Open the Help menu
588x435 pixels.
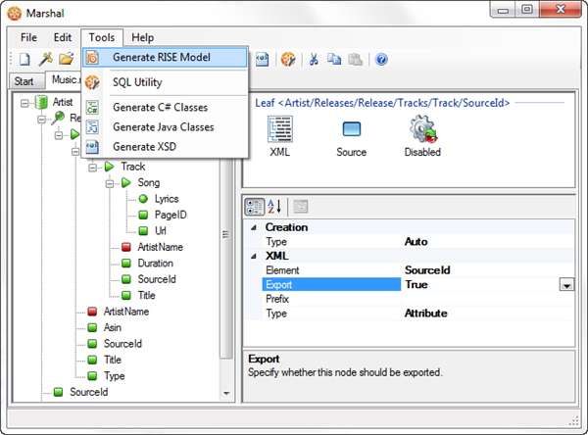click(142, 37)
